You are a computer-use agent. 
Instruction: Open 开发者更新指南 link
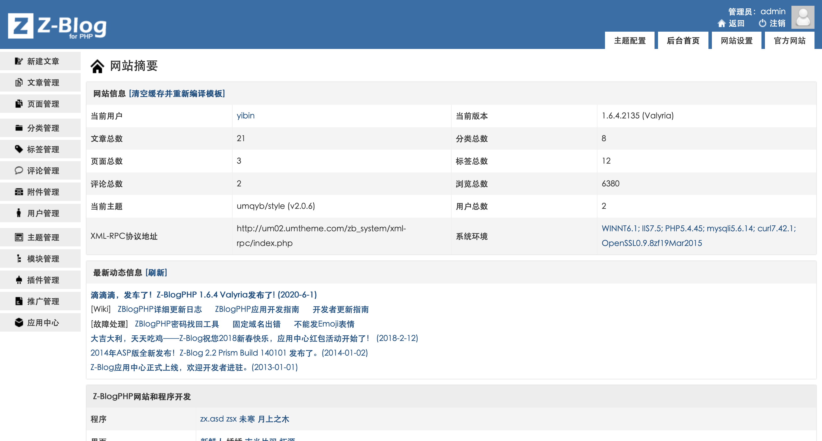tap(340, 309)
